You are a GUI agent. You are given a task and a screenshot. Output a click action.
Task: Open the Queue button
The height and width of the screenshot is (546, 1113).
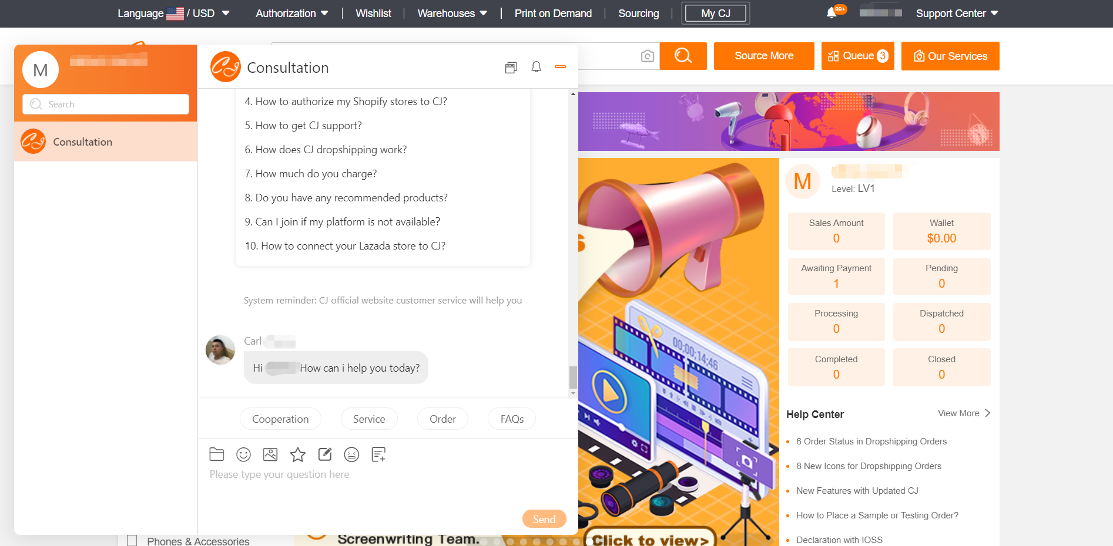pos(857,56)
